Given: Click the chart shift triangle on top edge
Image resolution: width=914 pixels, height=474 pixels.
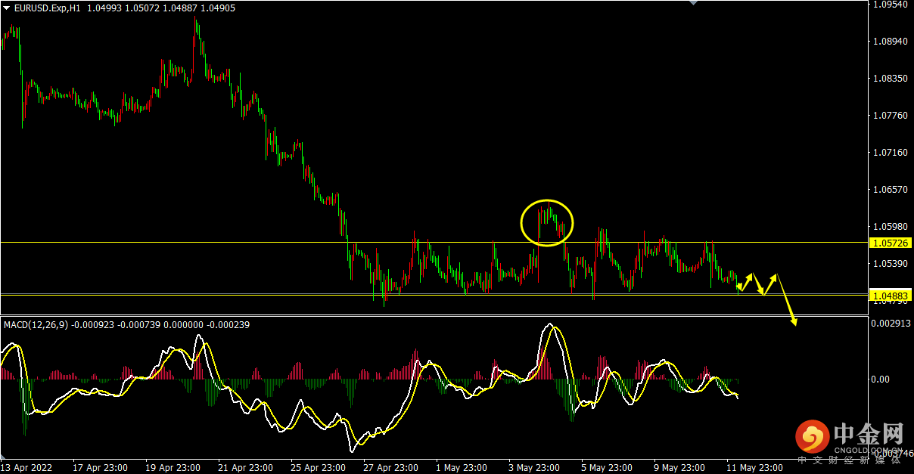Looking at the screenshot, I should pos(692,3).
